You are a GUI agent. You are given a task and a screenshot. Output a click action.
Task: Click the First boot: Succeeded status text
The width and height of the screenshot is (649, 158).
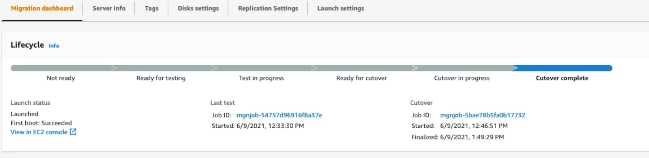pyautogui.click(x=41, y=123)
